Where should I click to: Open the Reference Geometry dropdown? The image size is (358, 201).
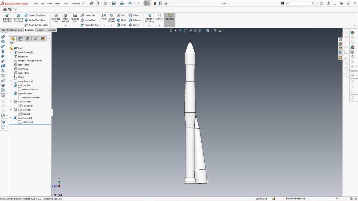point(150,25)
